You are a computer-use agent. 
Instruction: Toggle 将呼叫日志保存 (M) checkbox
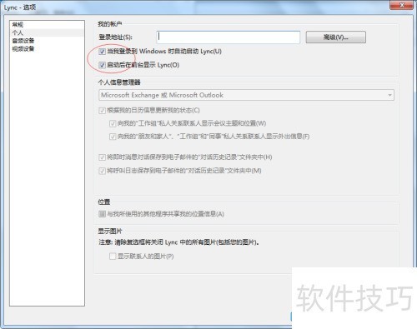click(x=102, y=171)
